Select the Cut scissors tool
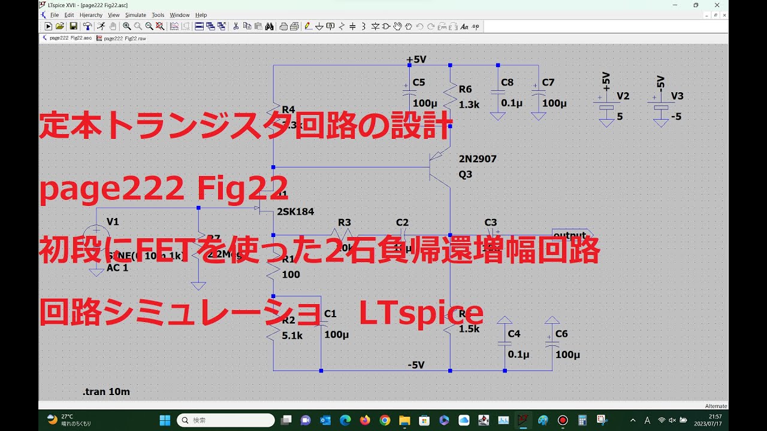This screenshot has height=431, width=767. 235,26
